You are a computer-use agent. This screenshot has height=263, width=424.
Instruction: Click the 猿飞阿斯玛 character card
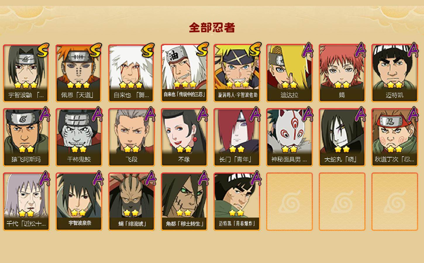pos(26,137)
